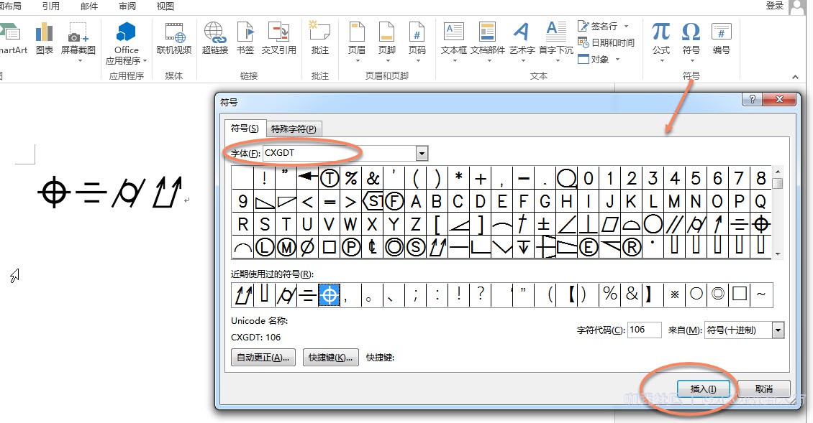Open the 审阅 ribbon tab
Viewport: 813px width, 423px height.
tap(127, 6)
